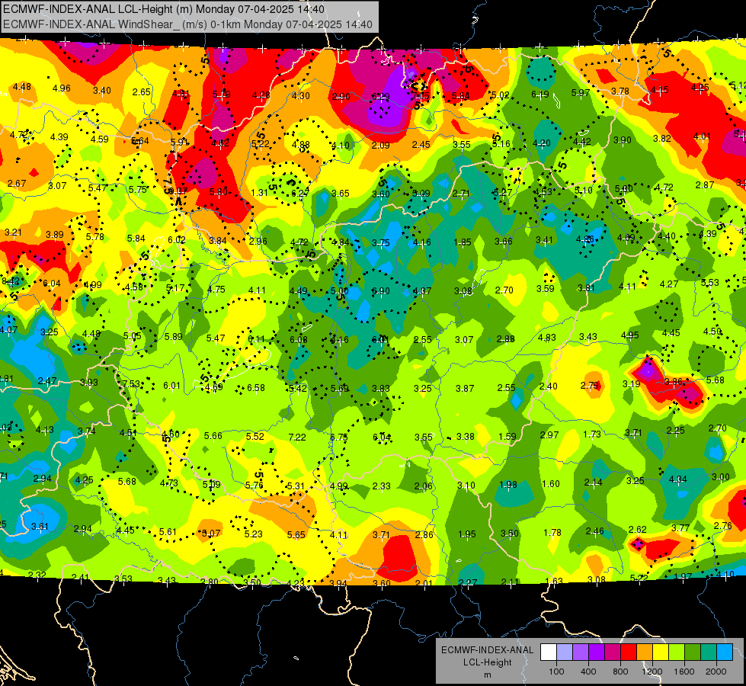Image resolution: width=746 pixels, height=686 pixels.
Task: Click the wind shear value 4.34
Action: 678,479
